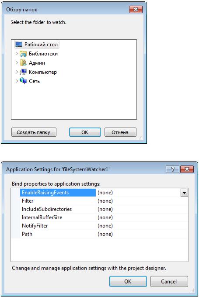This screenshot has height=297, width=199.
Task: Click the (none) value for InternalBufferSize
Action: 105,218
